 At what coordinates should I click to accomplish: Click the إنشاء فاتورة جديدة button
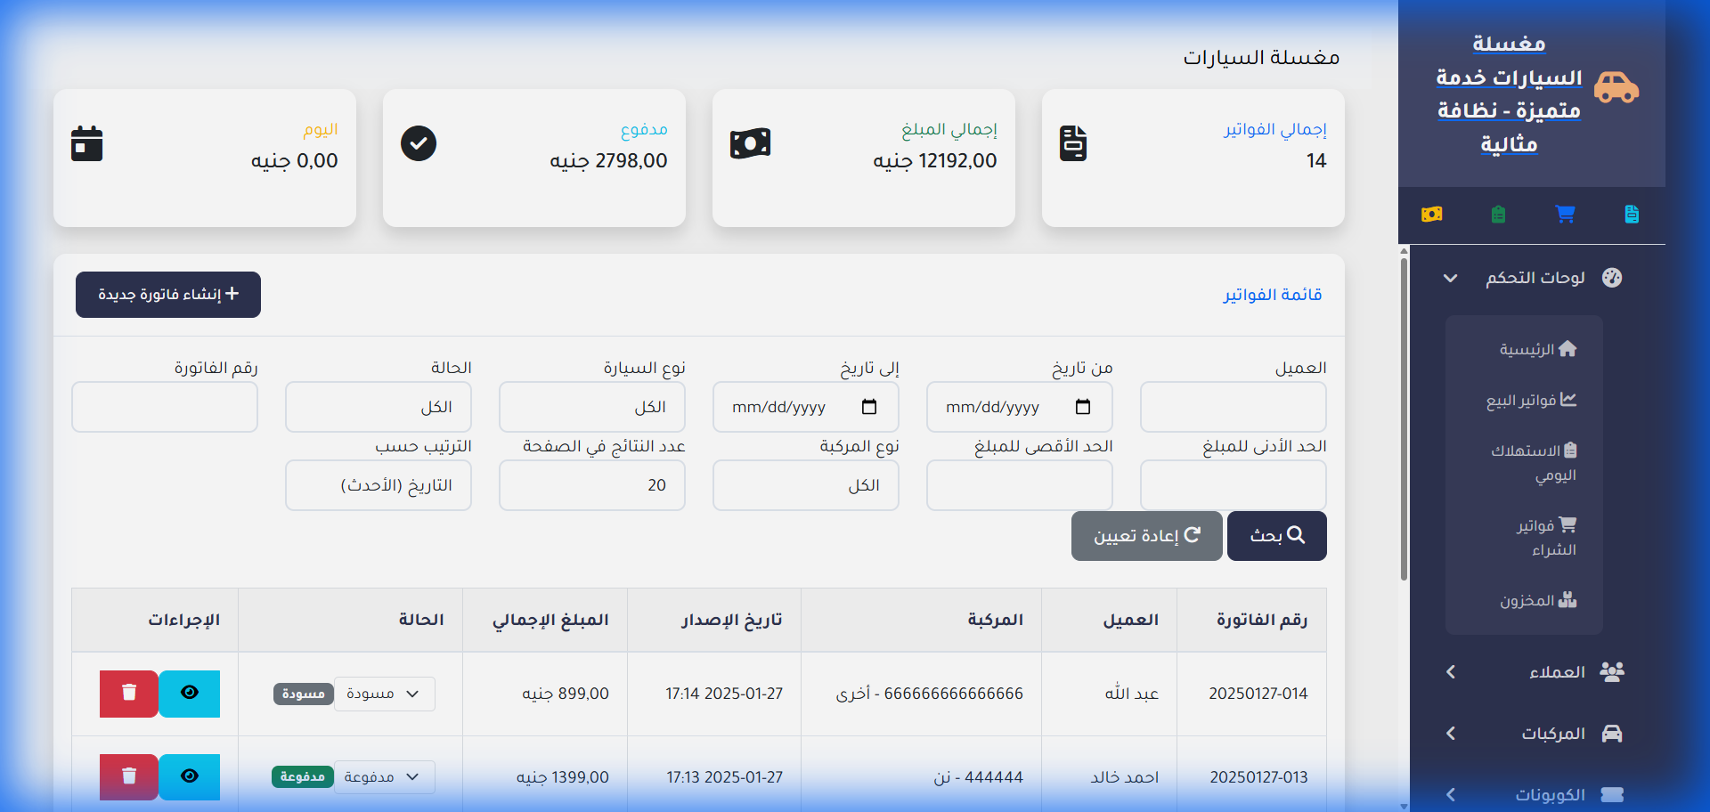(x=168, y=295)
